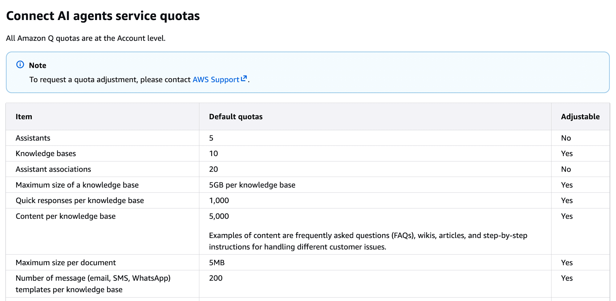Open the AWS Support link
616x301 pixels.
[216, 80]
